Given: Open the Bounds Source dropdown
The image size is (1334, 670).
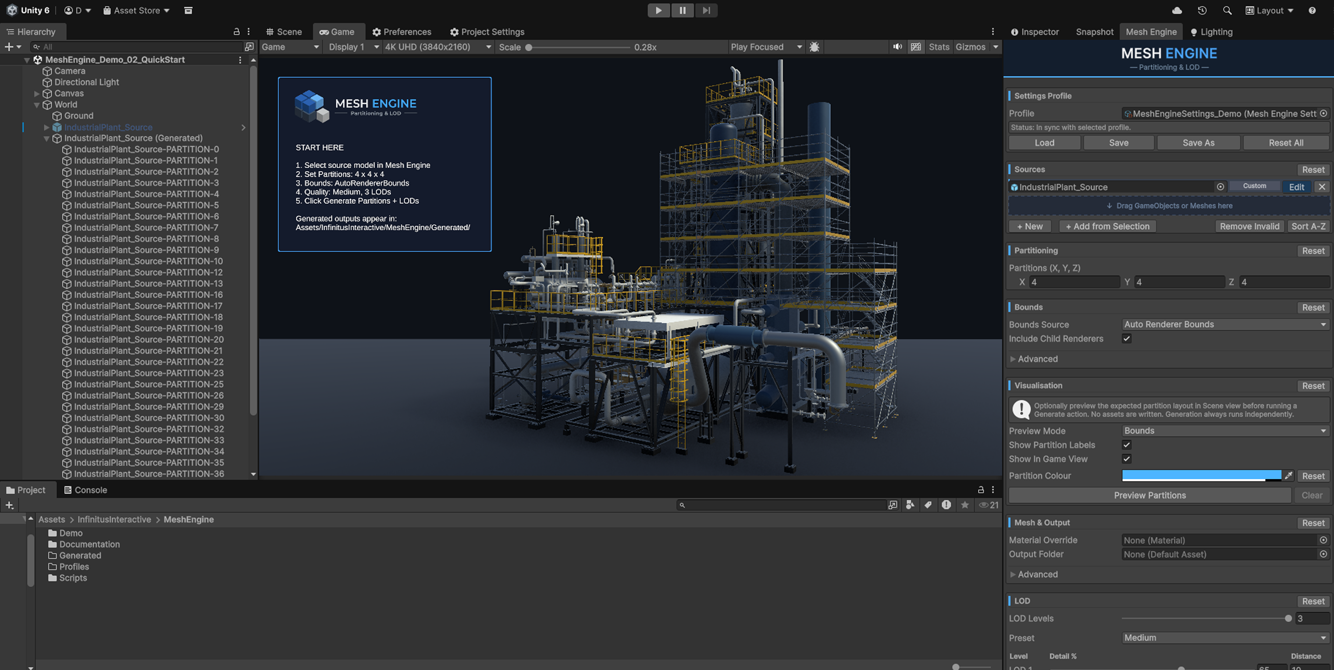Looking at the screenshot, I should pos(1225,324).
